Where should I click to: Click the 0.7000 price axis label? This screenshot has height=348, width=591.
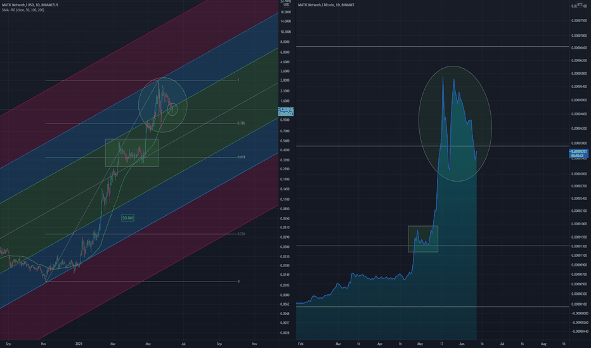tap(285, 131)
